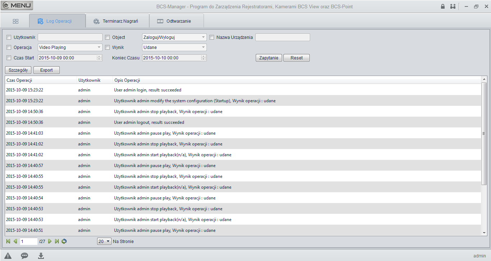Enable the Nazwa Urządzenia checkbox
This screenshot has width=491, height=261.
[x=212, y=37]
